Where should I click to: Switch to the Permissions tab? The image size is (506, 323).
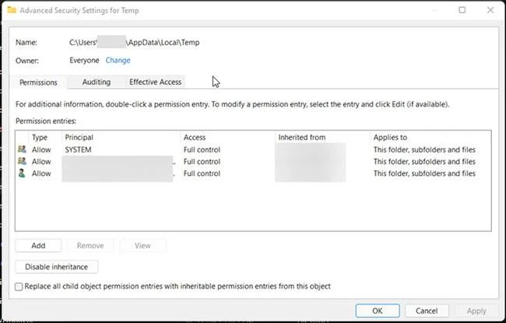[38, 83]
